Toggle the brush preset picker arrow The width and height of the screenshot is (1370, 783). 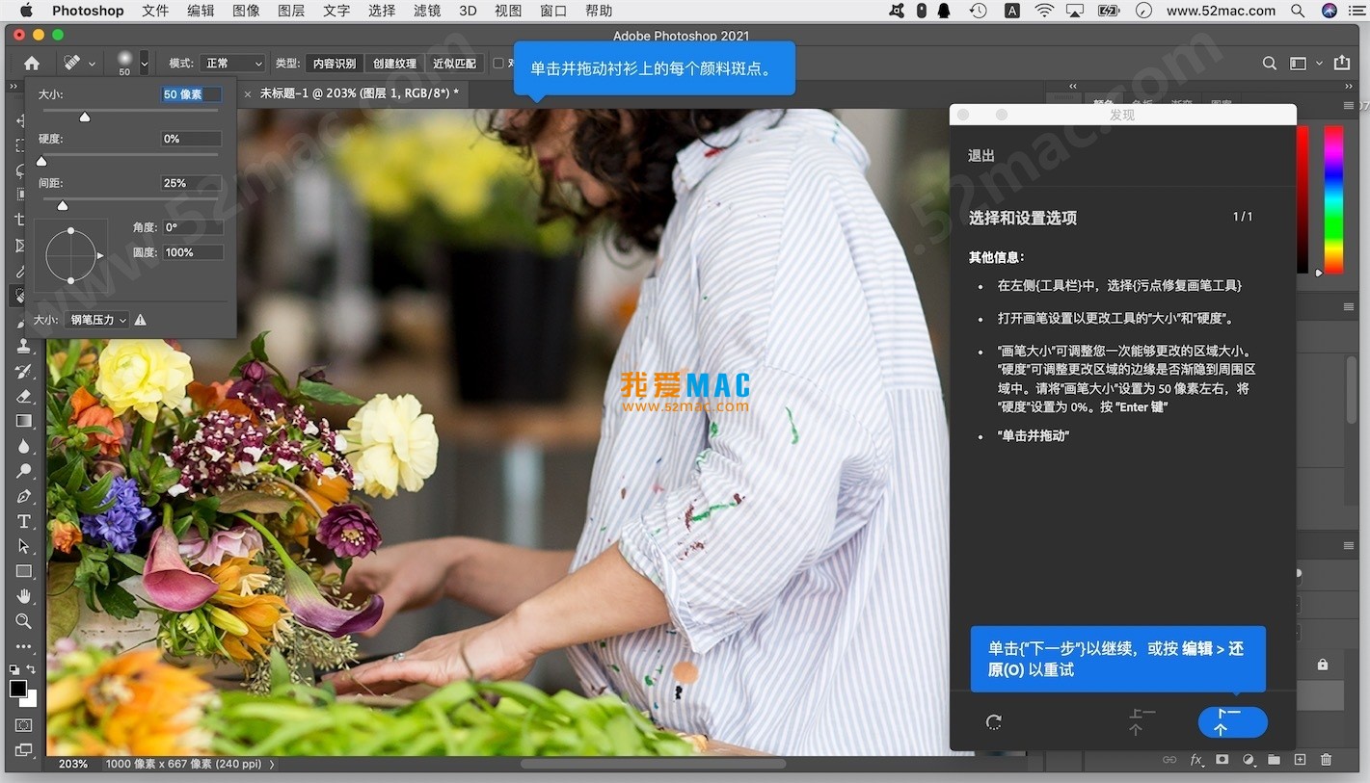click(145, 64)
